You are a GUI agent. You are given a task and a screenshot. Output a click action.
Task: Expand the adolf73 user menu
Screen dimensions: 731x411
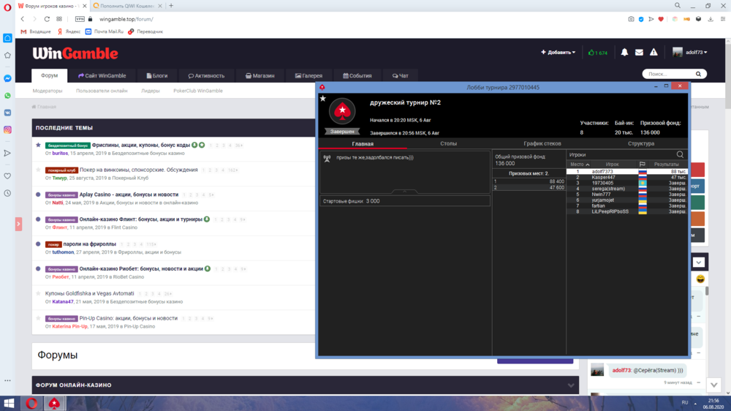[x=689, y=53]
